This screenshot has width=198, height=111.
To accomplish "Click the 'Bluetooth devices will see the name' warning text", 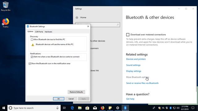I will (55, 44).
